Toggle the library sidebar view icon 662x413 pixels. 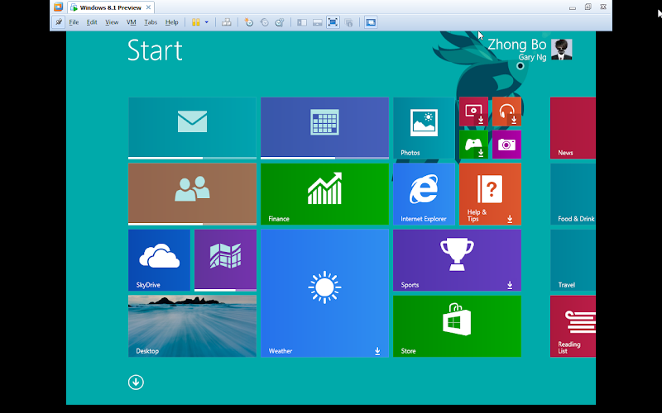[x=302, y=22]
